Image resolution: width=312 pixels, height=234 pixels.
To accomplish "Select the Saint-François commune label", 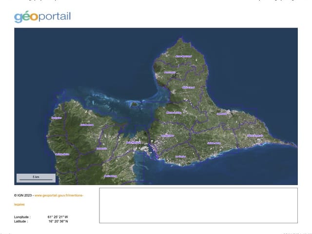I will [x=255, y=136].
